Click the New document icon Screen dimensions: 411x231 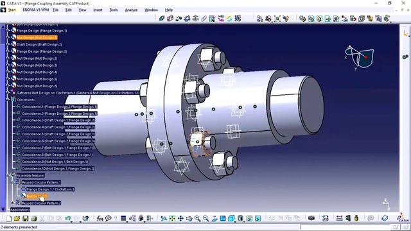(x=8, y=218)
